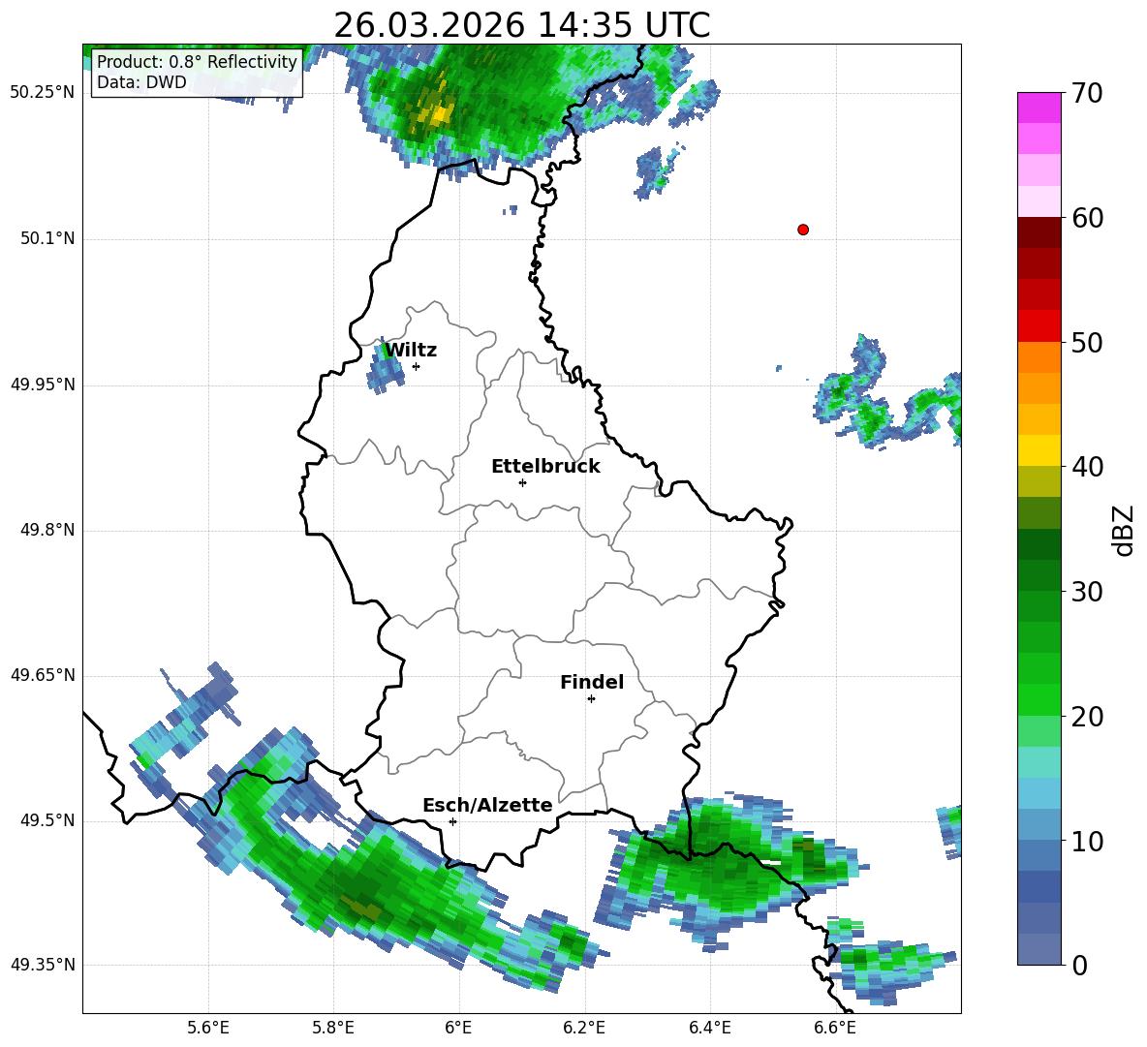This screenshot has height=1047, width=1147.
Task: Click the Wiltz station cross marker
Action: coord(417,366)
